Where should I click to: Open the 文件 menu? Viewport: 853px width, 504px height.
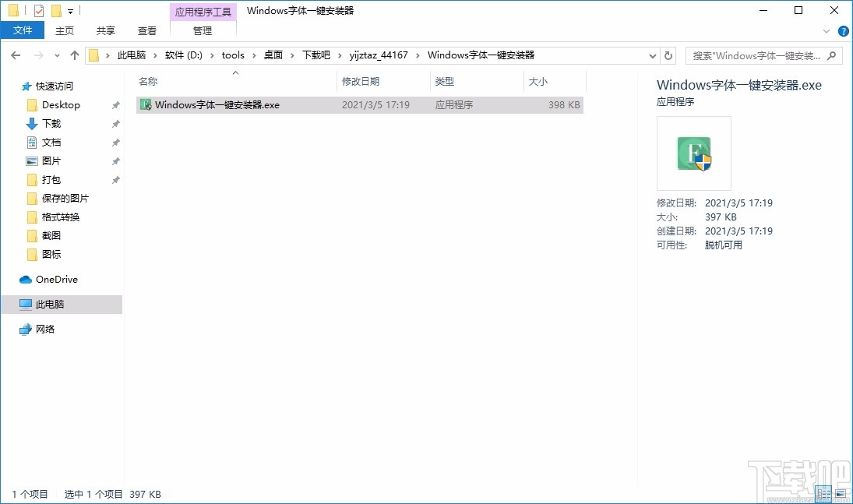[x=23, y=30]
